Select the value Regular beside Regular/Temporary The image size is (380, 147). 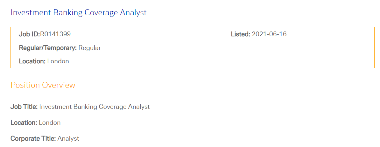pyautogui.click(x=90, y=48)
